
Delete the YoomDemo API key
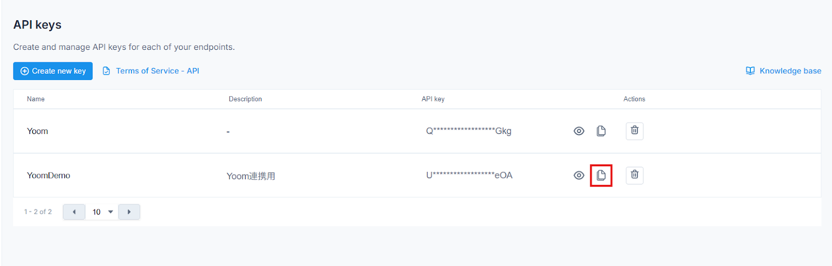634,175
